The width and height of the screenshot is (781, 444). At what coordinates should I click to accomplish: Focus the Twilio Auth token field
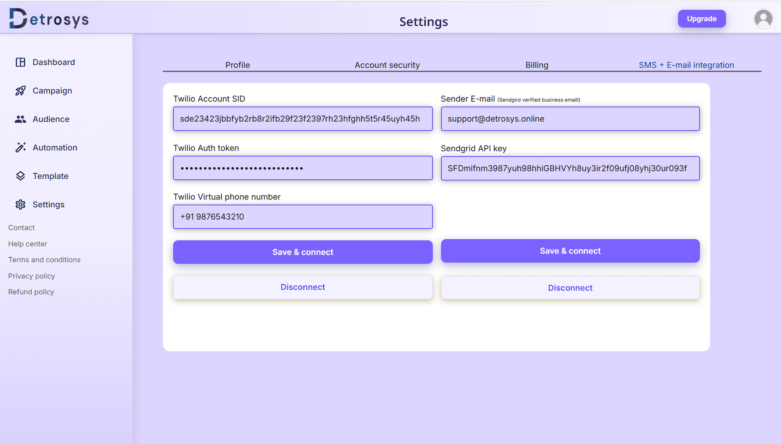tap(303, 168)
